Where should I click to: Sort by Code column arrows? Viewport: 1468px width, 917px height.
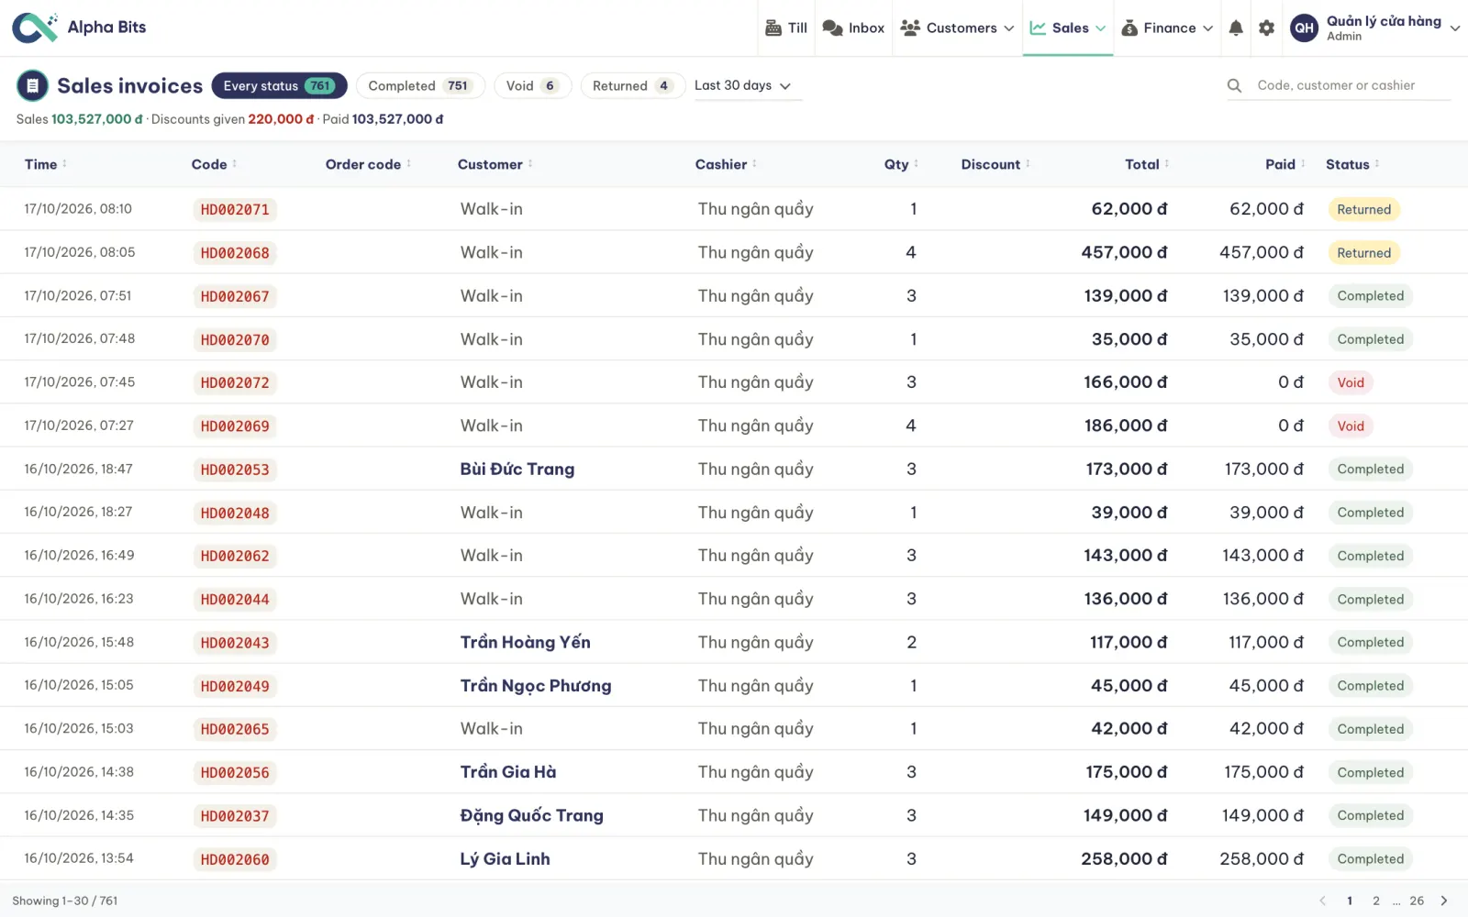[235, 164]
